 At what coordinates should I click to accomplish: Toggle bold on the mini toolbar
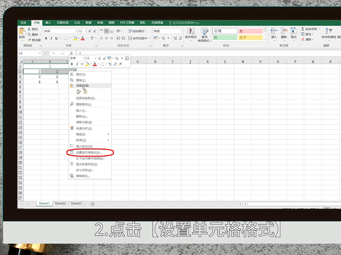72,64
